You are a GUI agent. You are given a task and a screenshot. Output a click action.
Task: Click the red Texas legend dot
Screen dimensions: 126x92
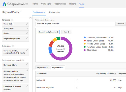[85, 40]
